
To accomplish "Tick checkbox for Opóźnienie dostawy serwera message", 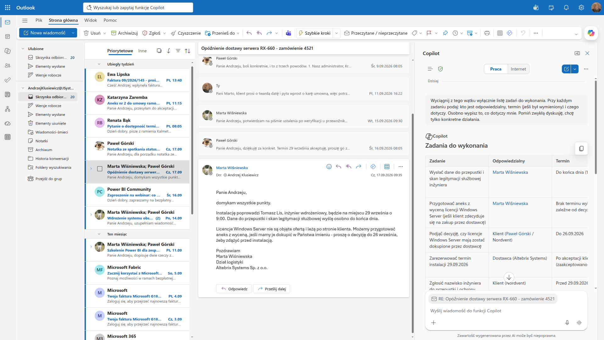I will click(100, 169).
